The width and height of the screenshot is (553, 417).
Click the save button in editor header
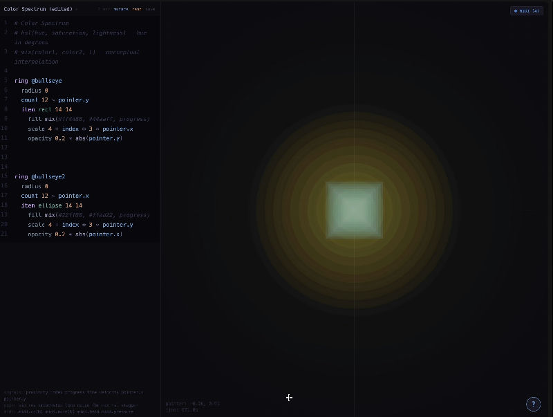150,10
